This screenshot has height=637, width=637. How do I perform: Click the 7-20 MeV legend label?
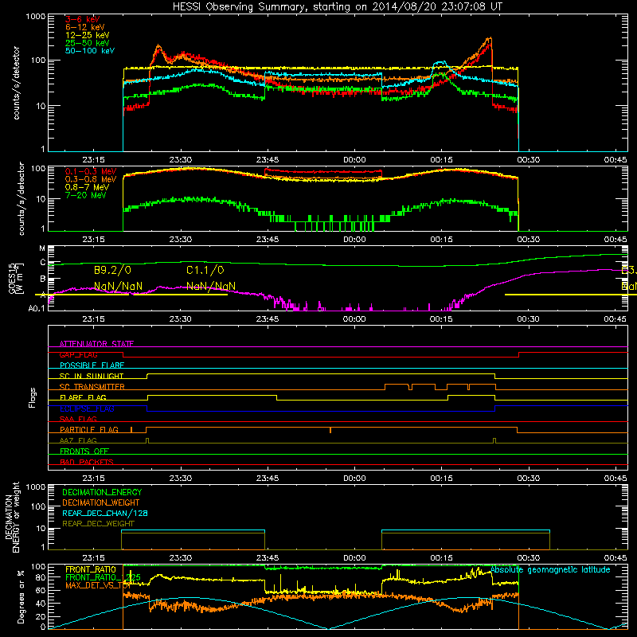pyautogui.click(x=85, y=195)
